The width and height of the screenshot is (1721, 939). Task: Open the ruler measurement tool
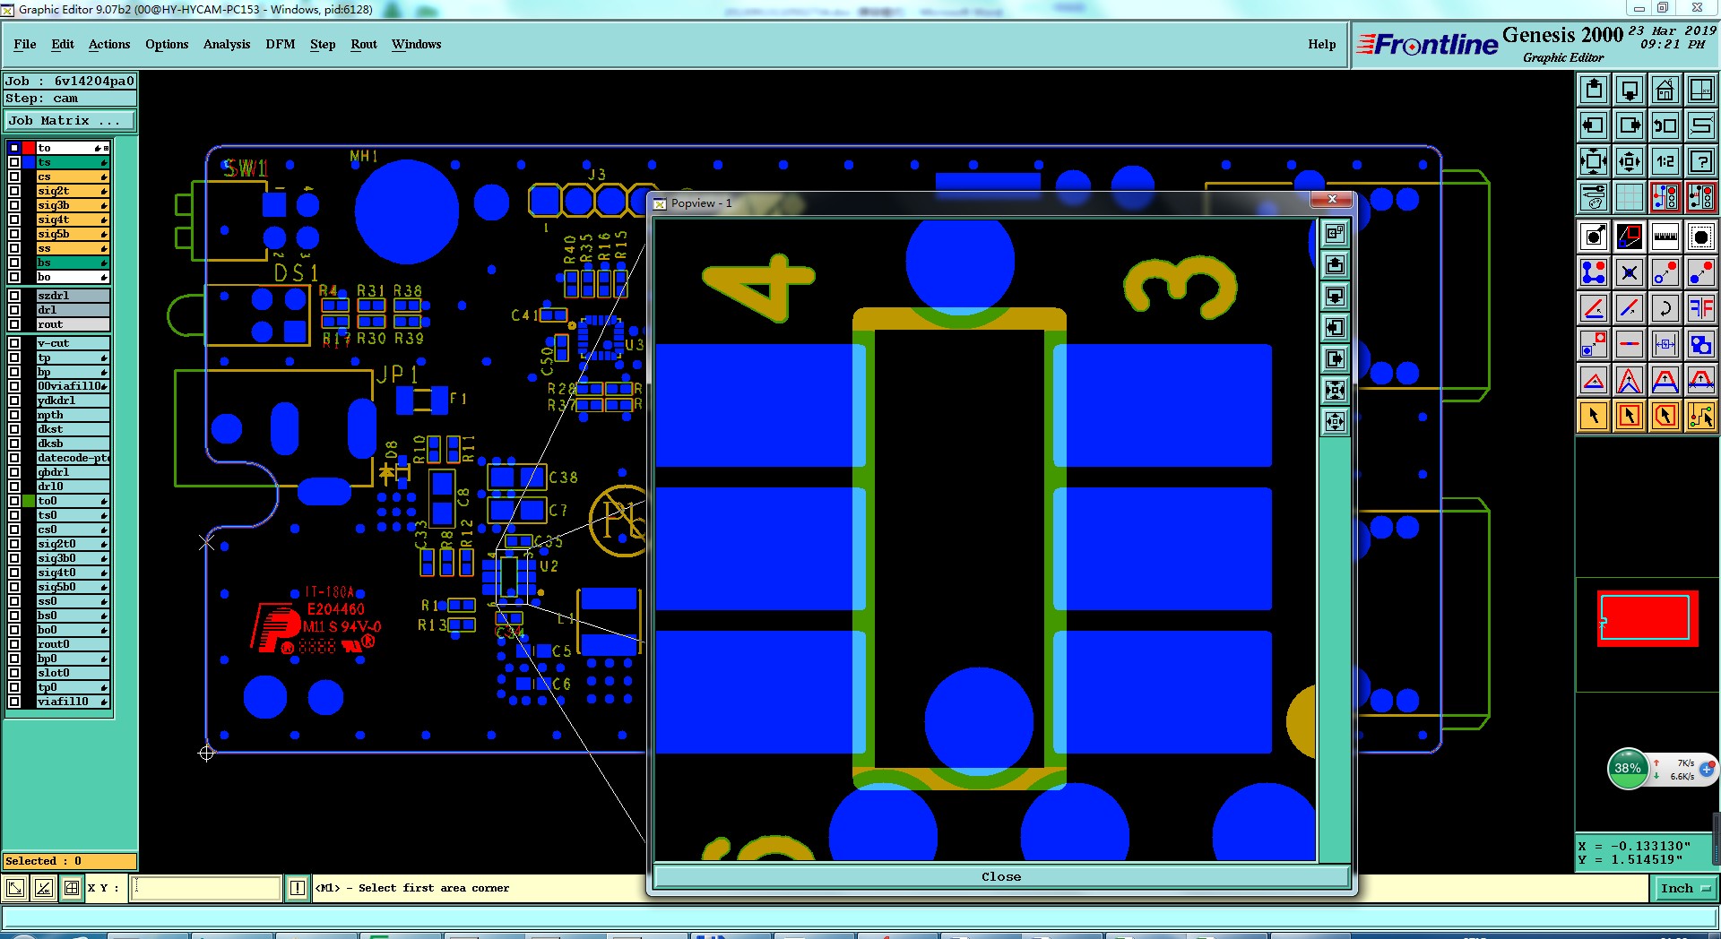(1665, 237)
